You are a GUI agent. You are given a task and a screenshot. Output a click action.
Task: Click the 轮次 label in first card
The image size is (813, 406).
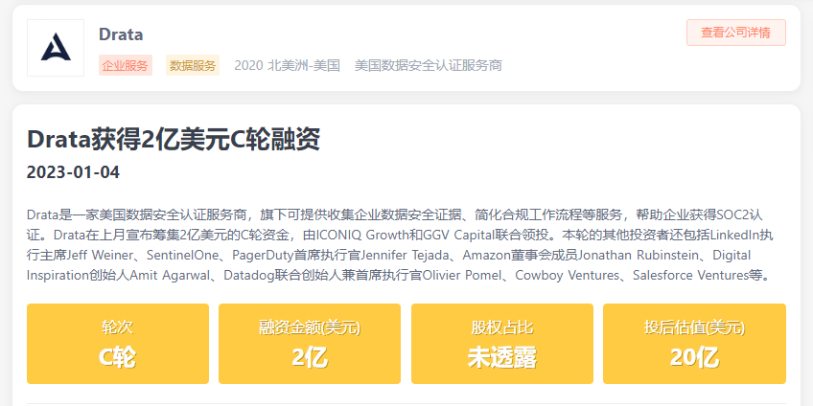point(117,327)
